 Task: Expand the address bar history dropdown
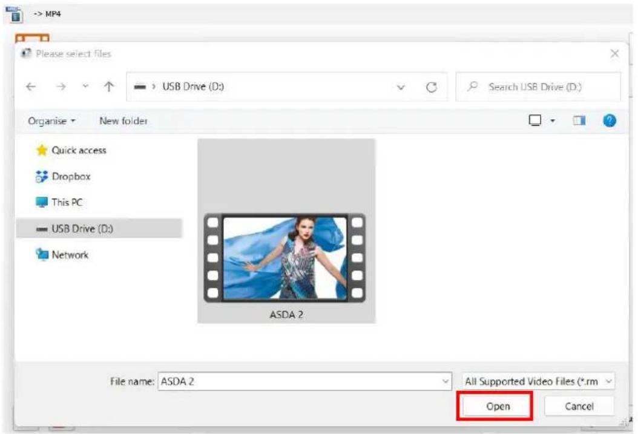[401, 87]
